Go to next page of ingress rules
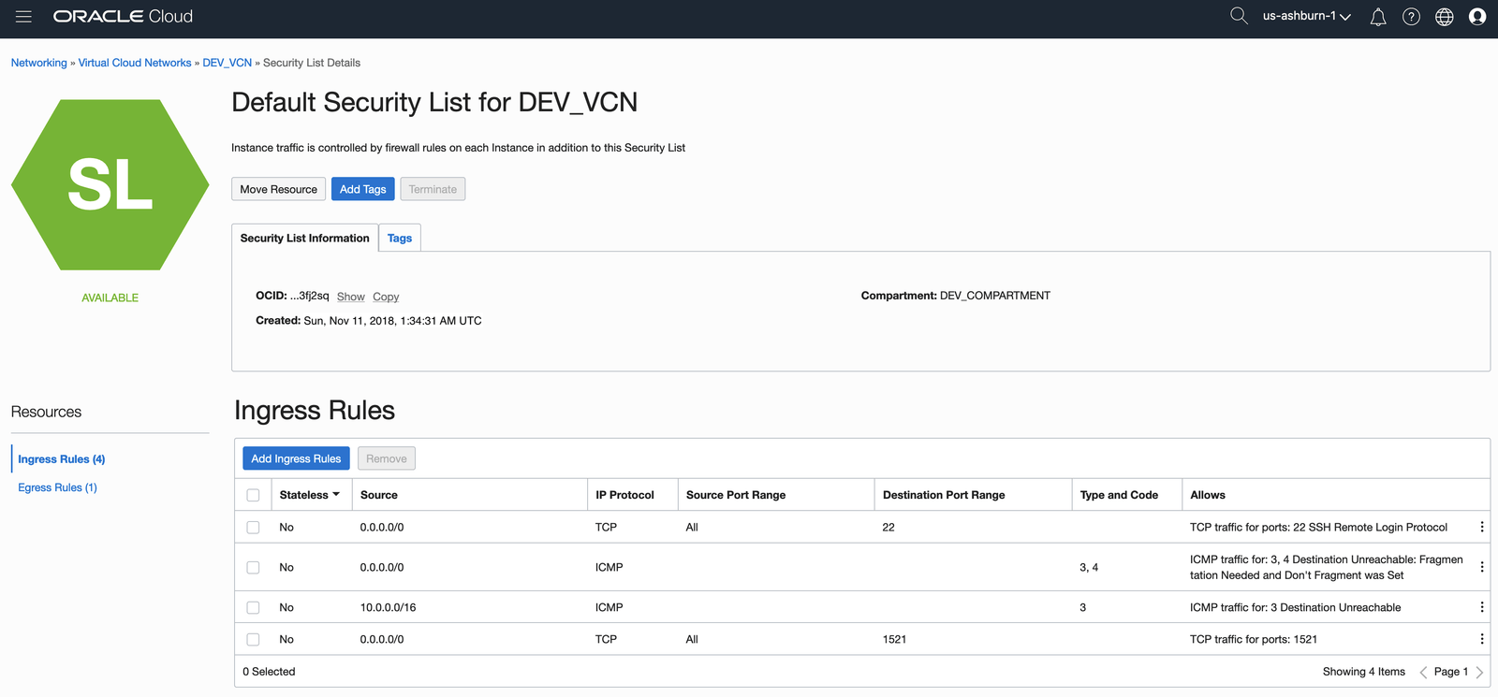This screenshot has width=1498, height=697. (x=1479, y=672)
